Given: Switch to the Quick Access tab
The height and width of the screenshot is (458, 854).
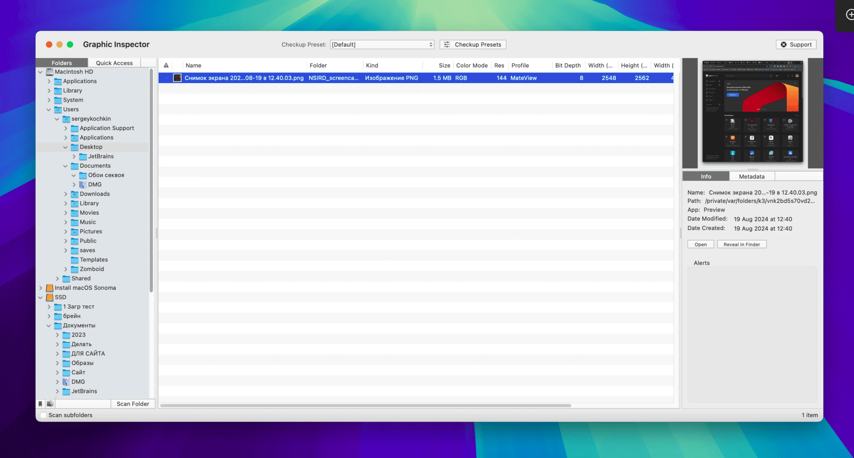Looking at the screenshot, I should click(x=114, y=63).
